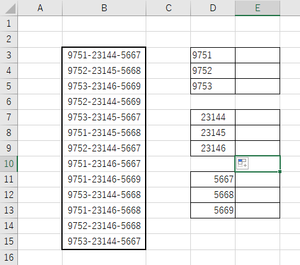The image size is (300, 265).
Task: Select cell with 9752-23146-5668
Action: (x=104, y=226)
